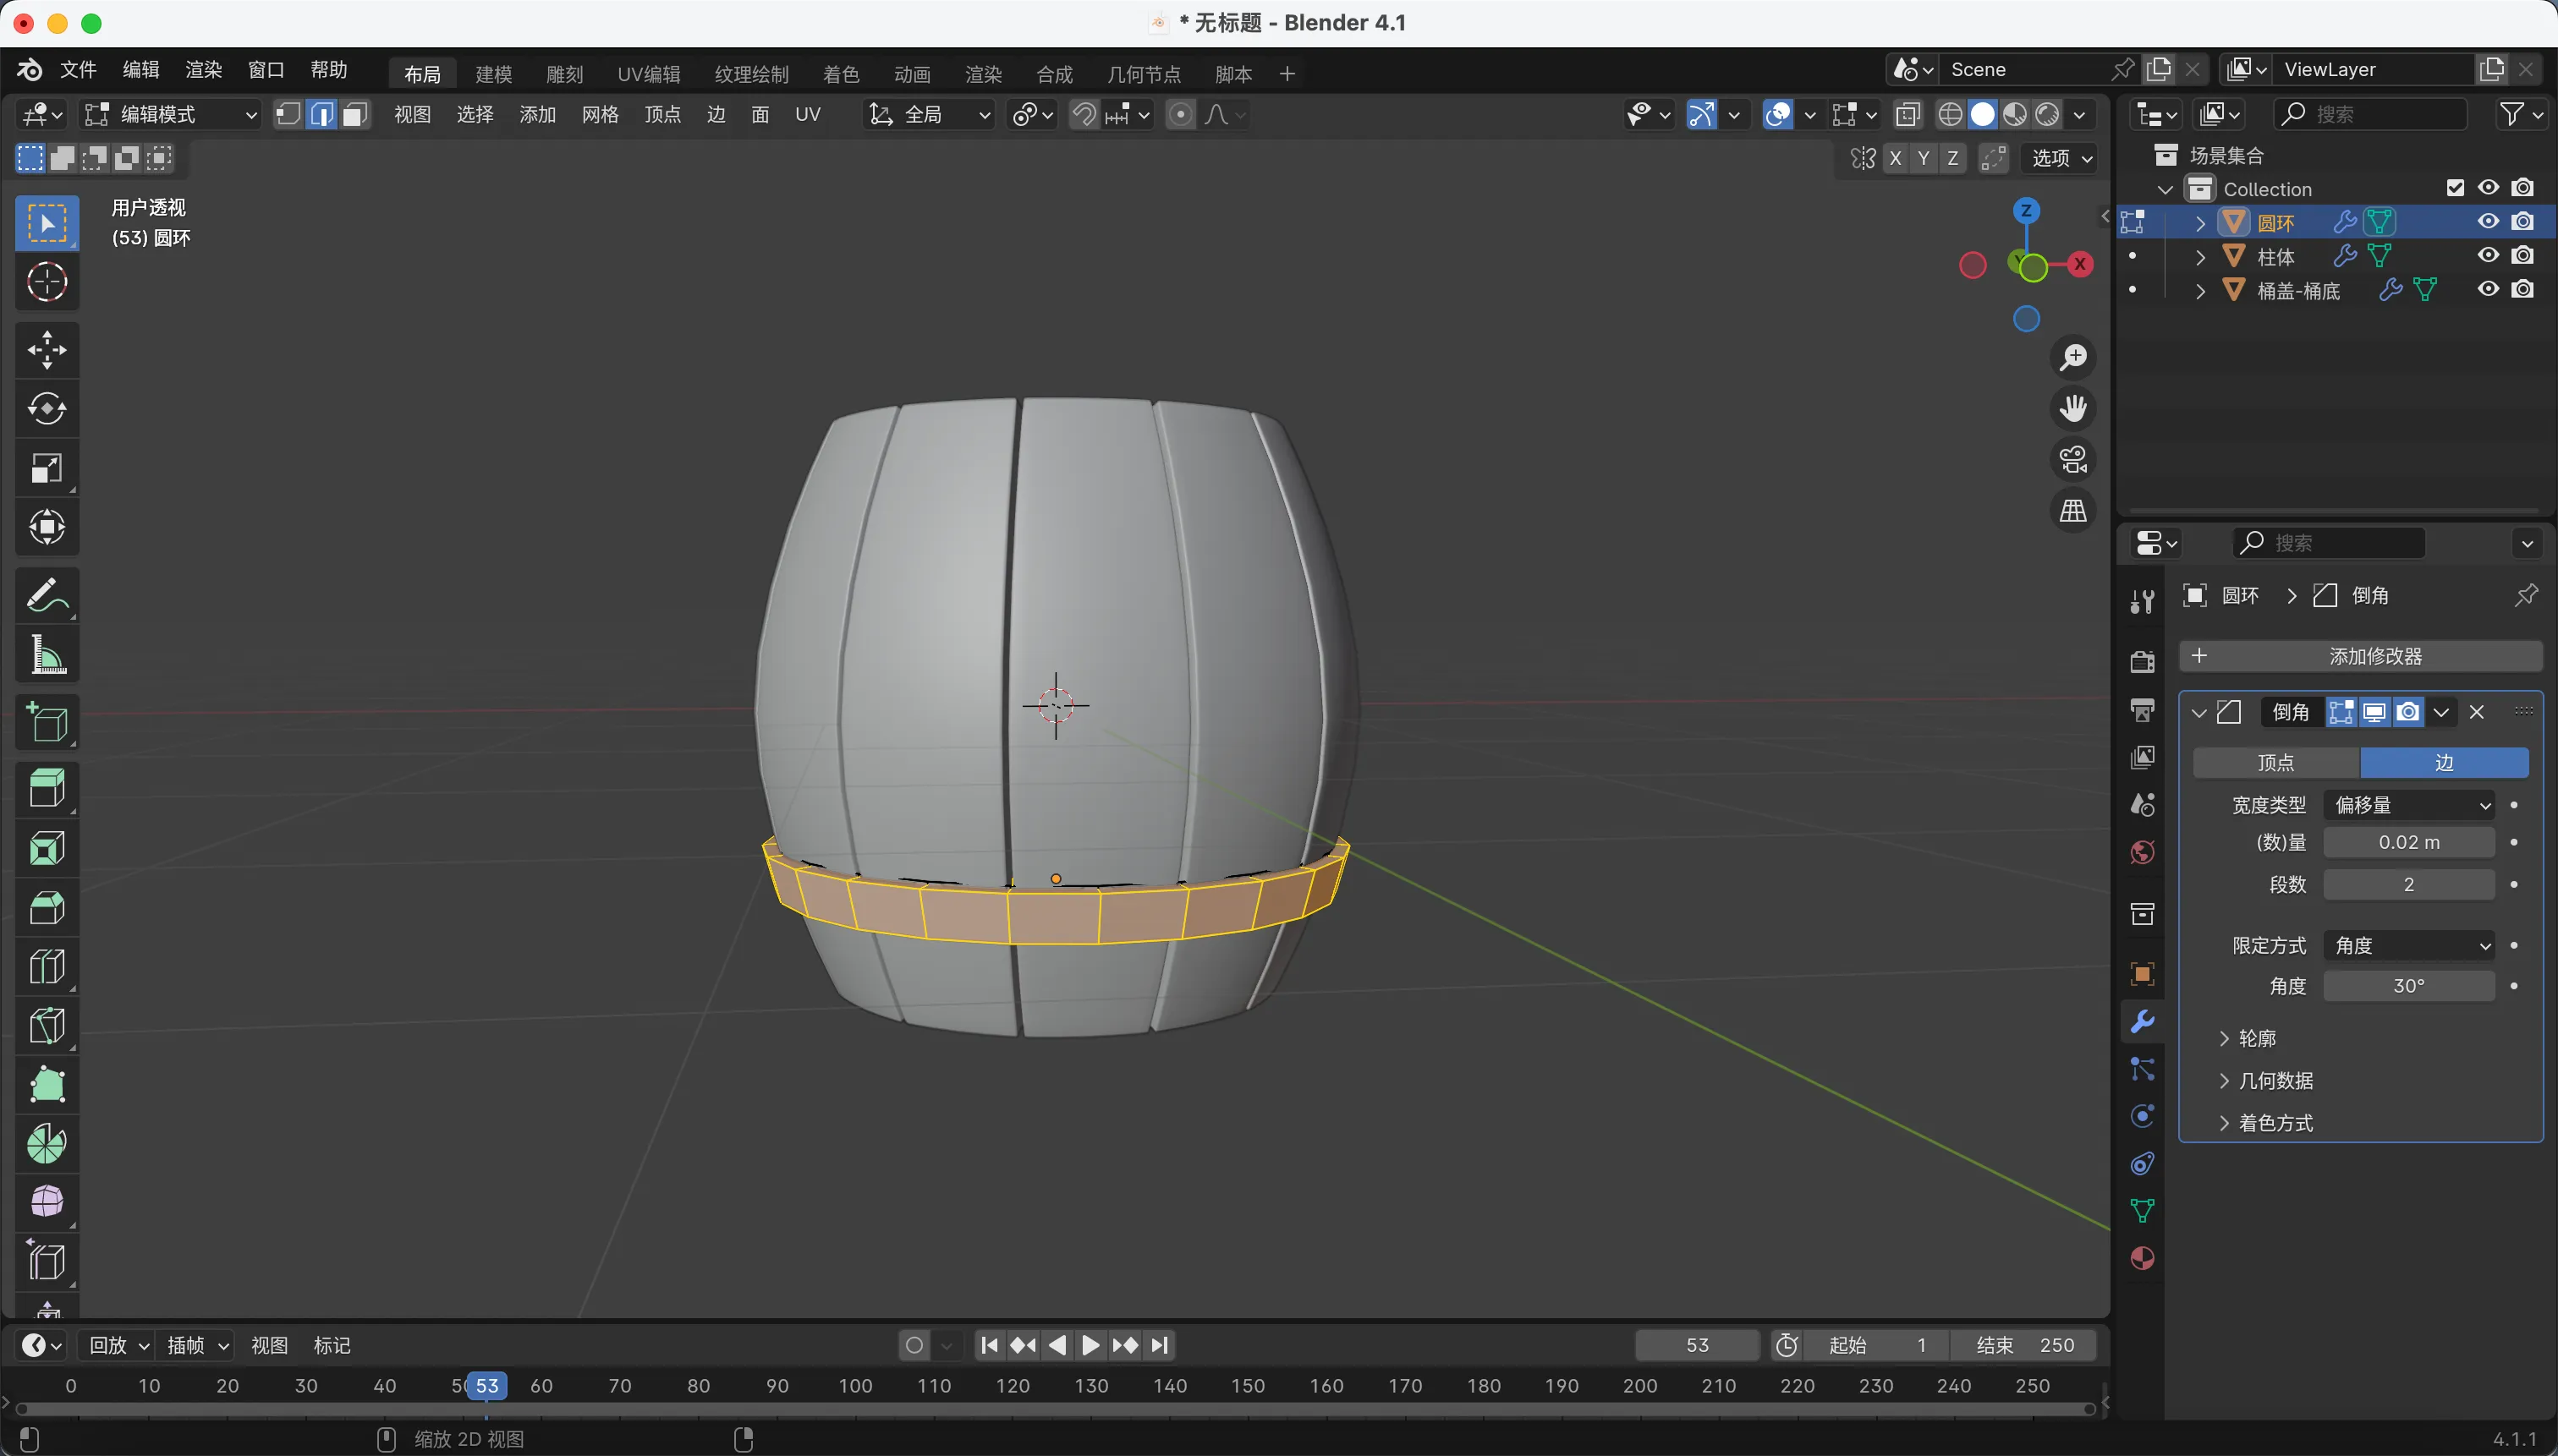Select the Move tool in toolbar

coord(47,350)
